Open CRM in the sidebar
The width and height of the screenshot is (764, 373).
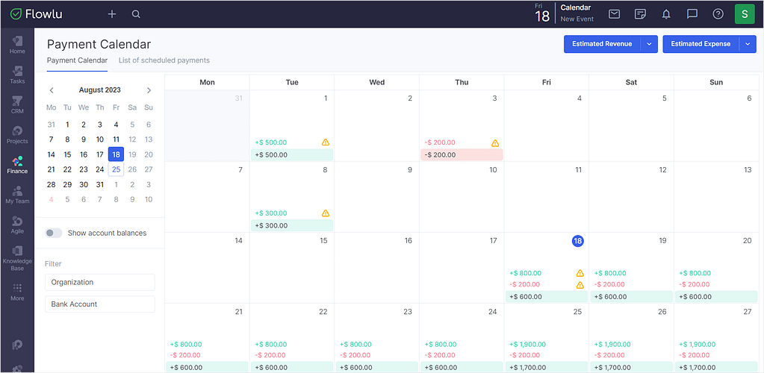point(17,104)
